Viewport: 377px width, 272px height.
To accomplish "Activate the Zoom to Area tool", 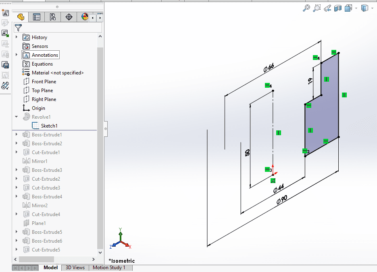I will pyautogui.click(x=317, y=8).
